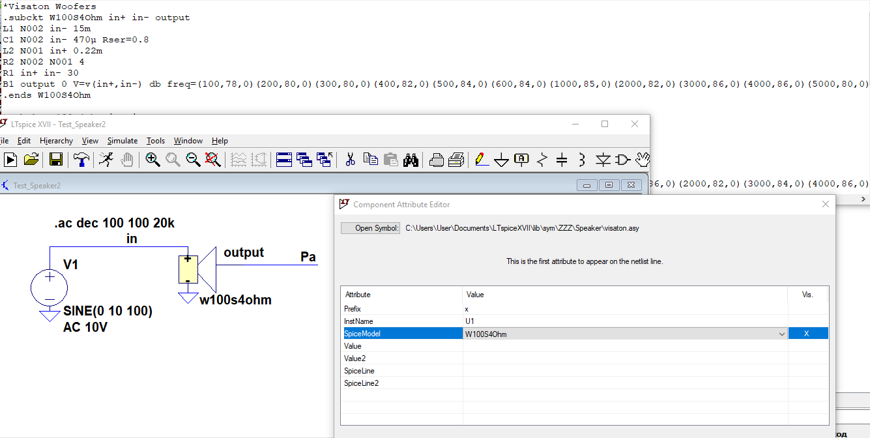This screenshot has width=870, height=438.
Task: Click Zoom Out magnifier icon
Action: [194, 159]
